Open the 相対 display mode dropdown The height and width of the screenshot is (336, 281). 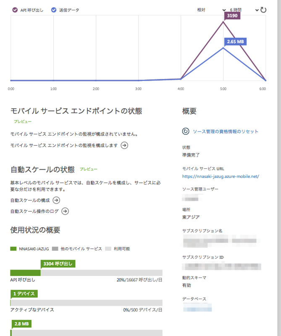[211, 10]
